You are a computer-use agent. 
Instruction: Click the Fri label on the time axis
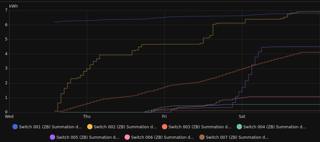coord(164,117)
